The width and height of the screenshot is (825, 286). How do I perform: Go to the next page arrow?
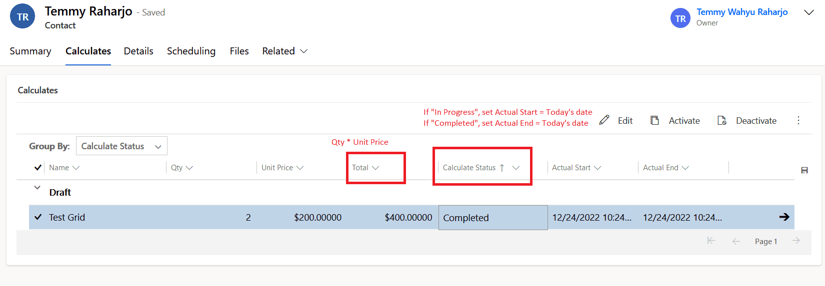tap(796, 241)
